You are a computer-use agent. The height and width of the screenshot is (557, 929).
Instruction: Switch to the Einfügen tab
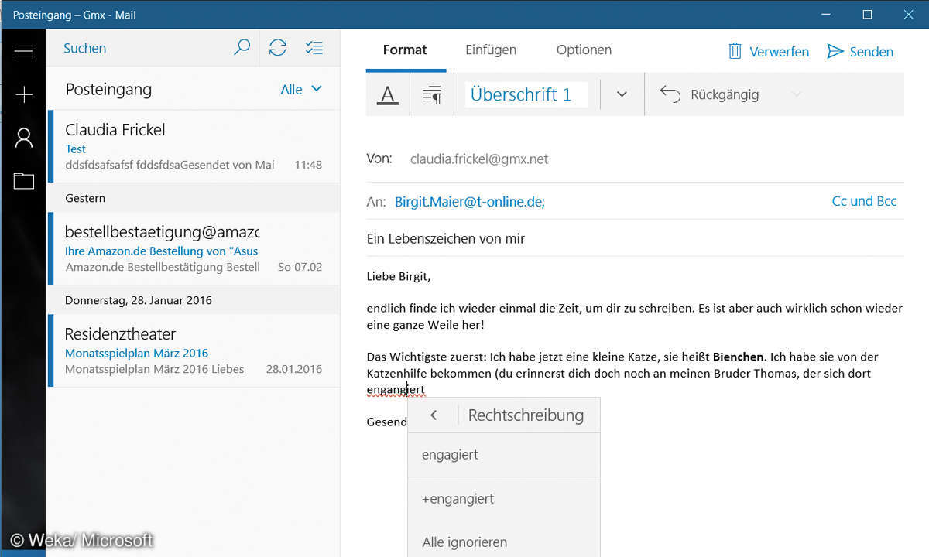click(491, 50)
